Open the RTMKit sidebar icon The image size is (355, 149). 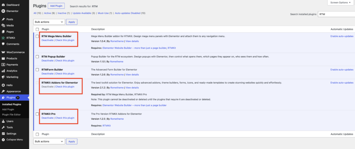[3, 38]
